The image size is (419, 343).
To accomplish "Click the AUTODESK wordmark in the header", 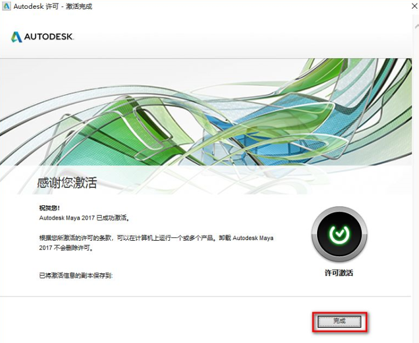I will [x=49, y=37].
